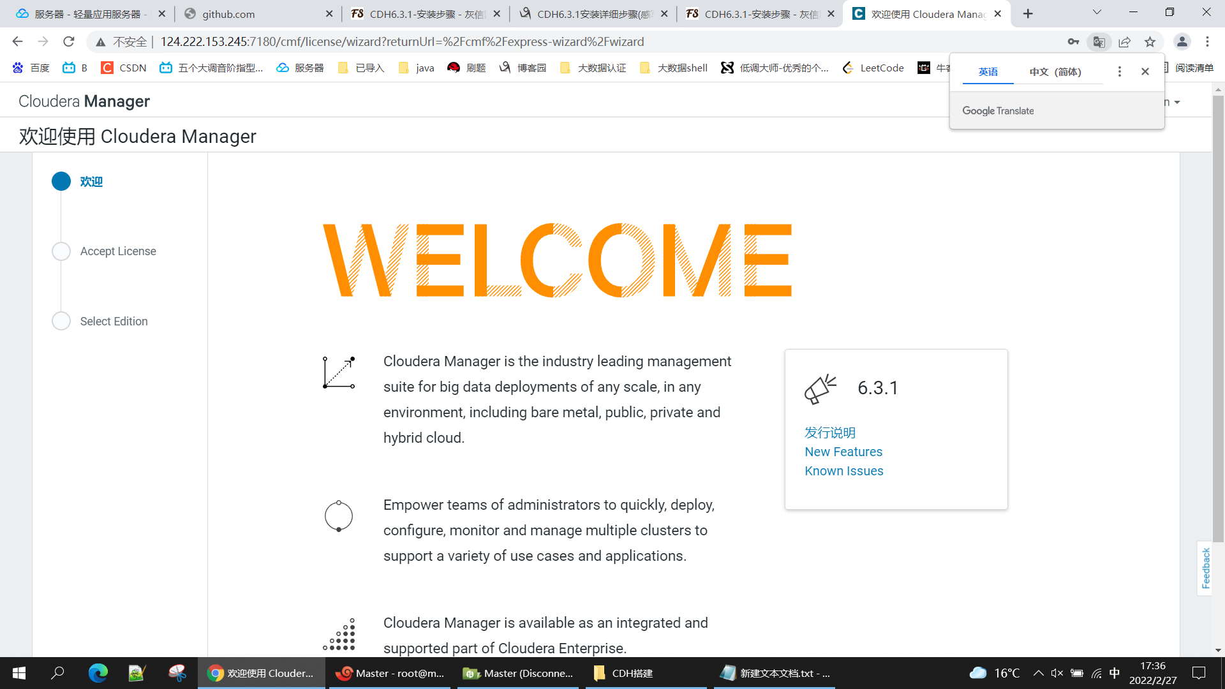The height and width of the screenshot is (689, 1225).
Task: Open the Feedback side tab
Action: click(x=1205, y=568)
